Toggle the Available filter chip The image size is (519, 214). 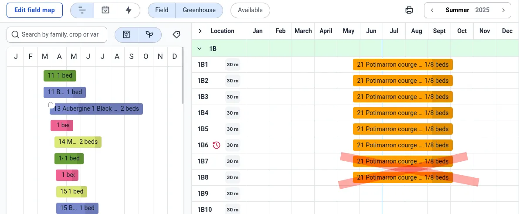[x=250, y=10]
